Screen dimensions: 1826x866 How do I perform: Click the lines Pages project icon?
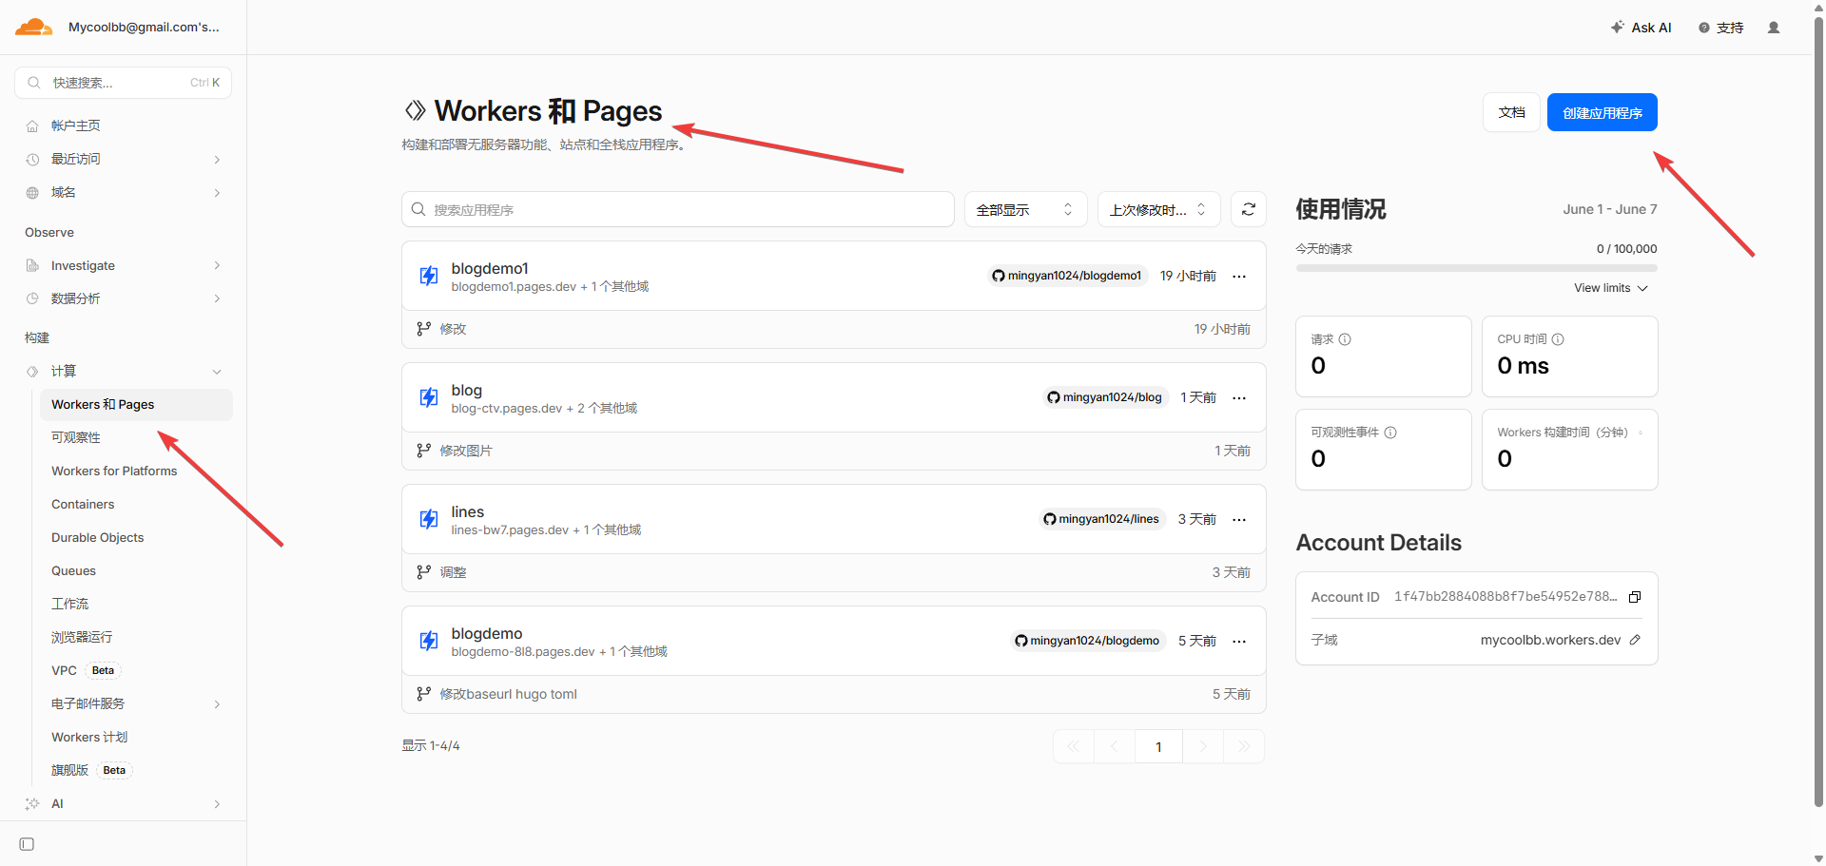click(429, 519)
